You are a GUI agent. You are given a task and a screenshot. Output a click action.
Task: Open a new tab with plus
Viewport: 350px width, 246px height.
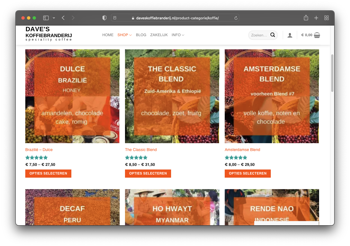point(316,18)
